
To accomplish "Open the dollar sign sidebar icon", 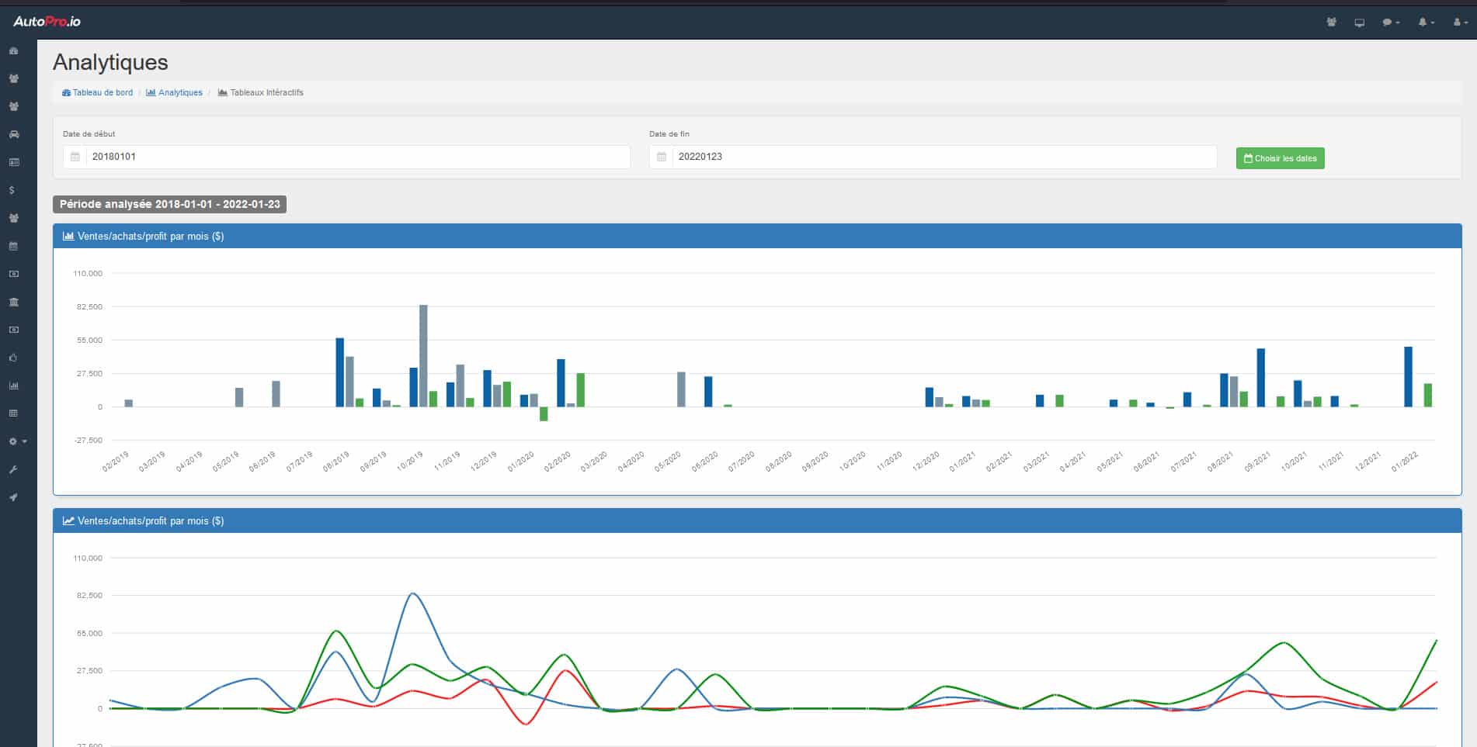I will (x=12, y=190).
